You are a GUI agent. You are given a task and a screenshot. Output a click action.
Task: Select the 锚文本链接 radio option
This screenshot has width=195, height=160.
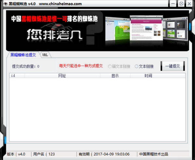[x=110, y=66]
